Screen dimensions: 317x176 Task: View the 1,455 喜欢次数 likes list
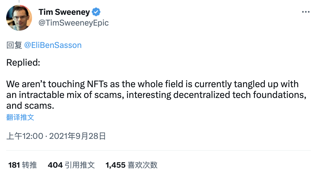(x=131, y=165)
